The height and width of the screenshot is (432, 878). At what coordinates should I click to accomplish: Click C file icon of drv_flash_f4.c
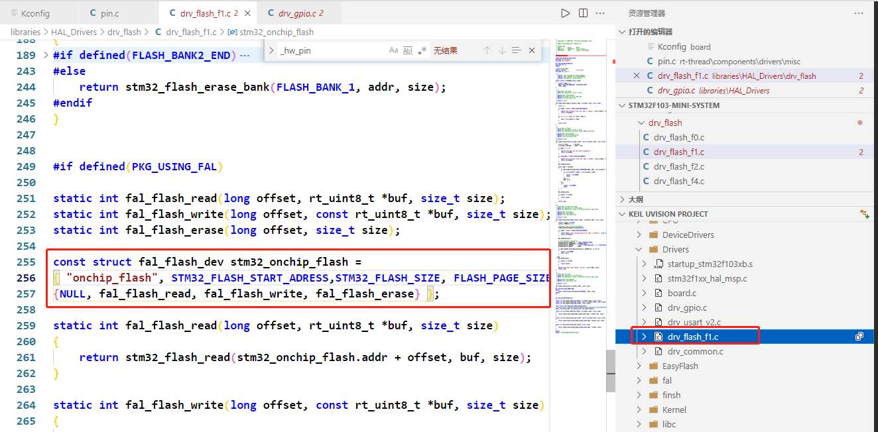click(647, 181)
